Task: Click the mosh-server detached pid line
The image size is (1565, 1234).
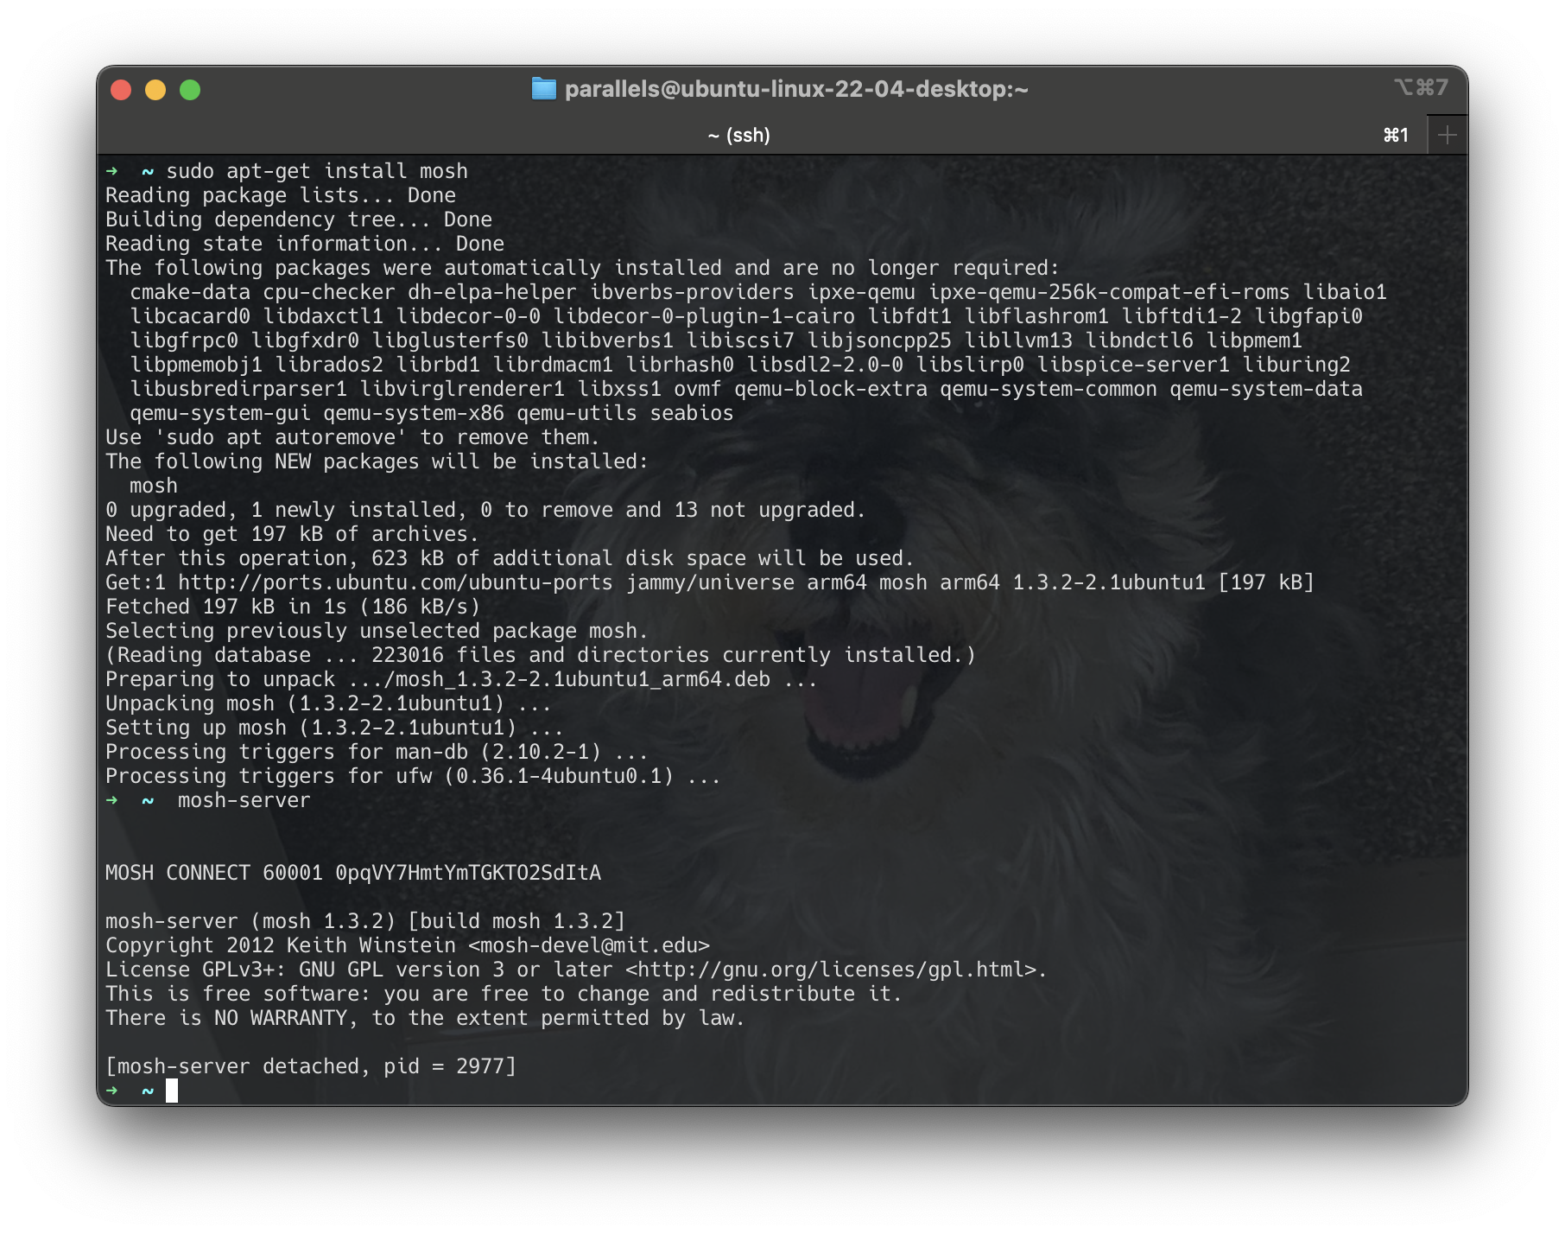Action: click(x=311, y=1066)
